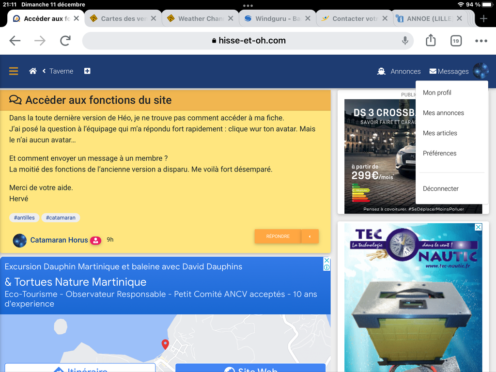
Task: Tap the battery indicator in status bar
Action: click(487, 4)
